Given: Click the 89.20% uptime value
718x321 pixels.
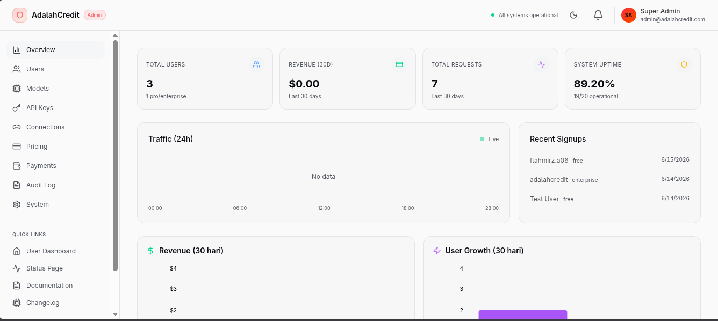Looking at the screenshot, I should (594, 84).
